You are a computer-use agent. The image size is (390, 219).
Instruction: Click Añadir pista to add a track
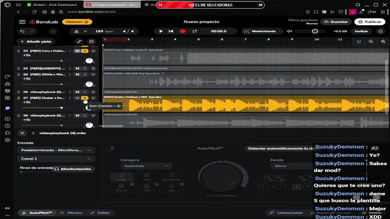pos(36,41)
